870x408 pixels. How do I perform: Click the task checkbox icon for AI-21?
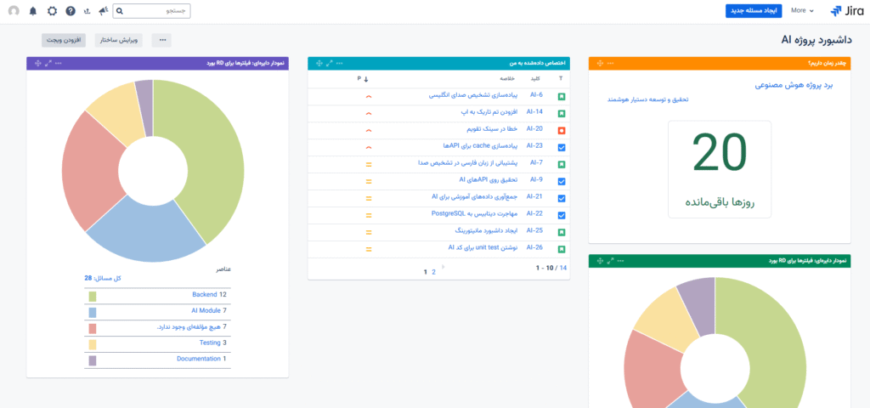(x=561, y=198)
